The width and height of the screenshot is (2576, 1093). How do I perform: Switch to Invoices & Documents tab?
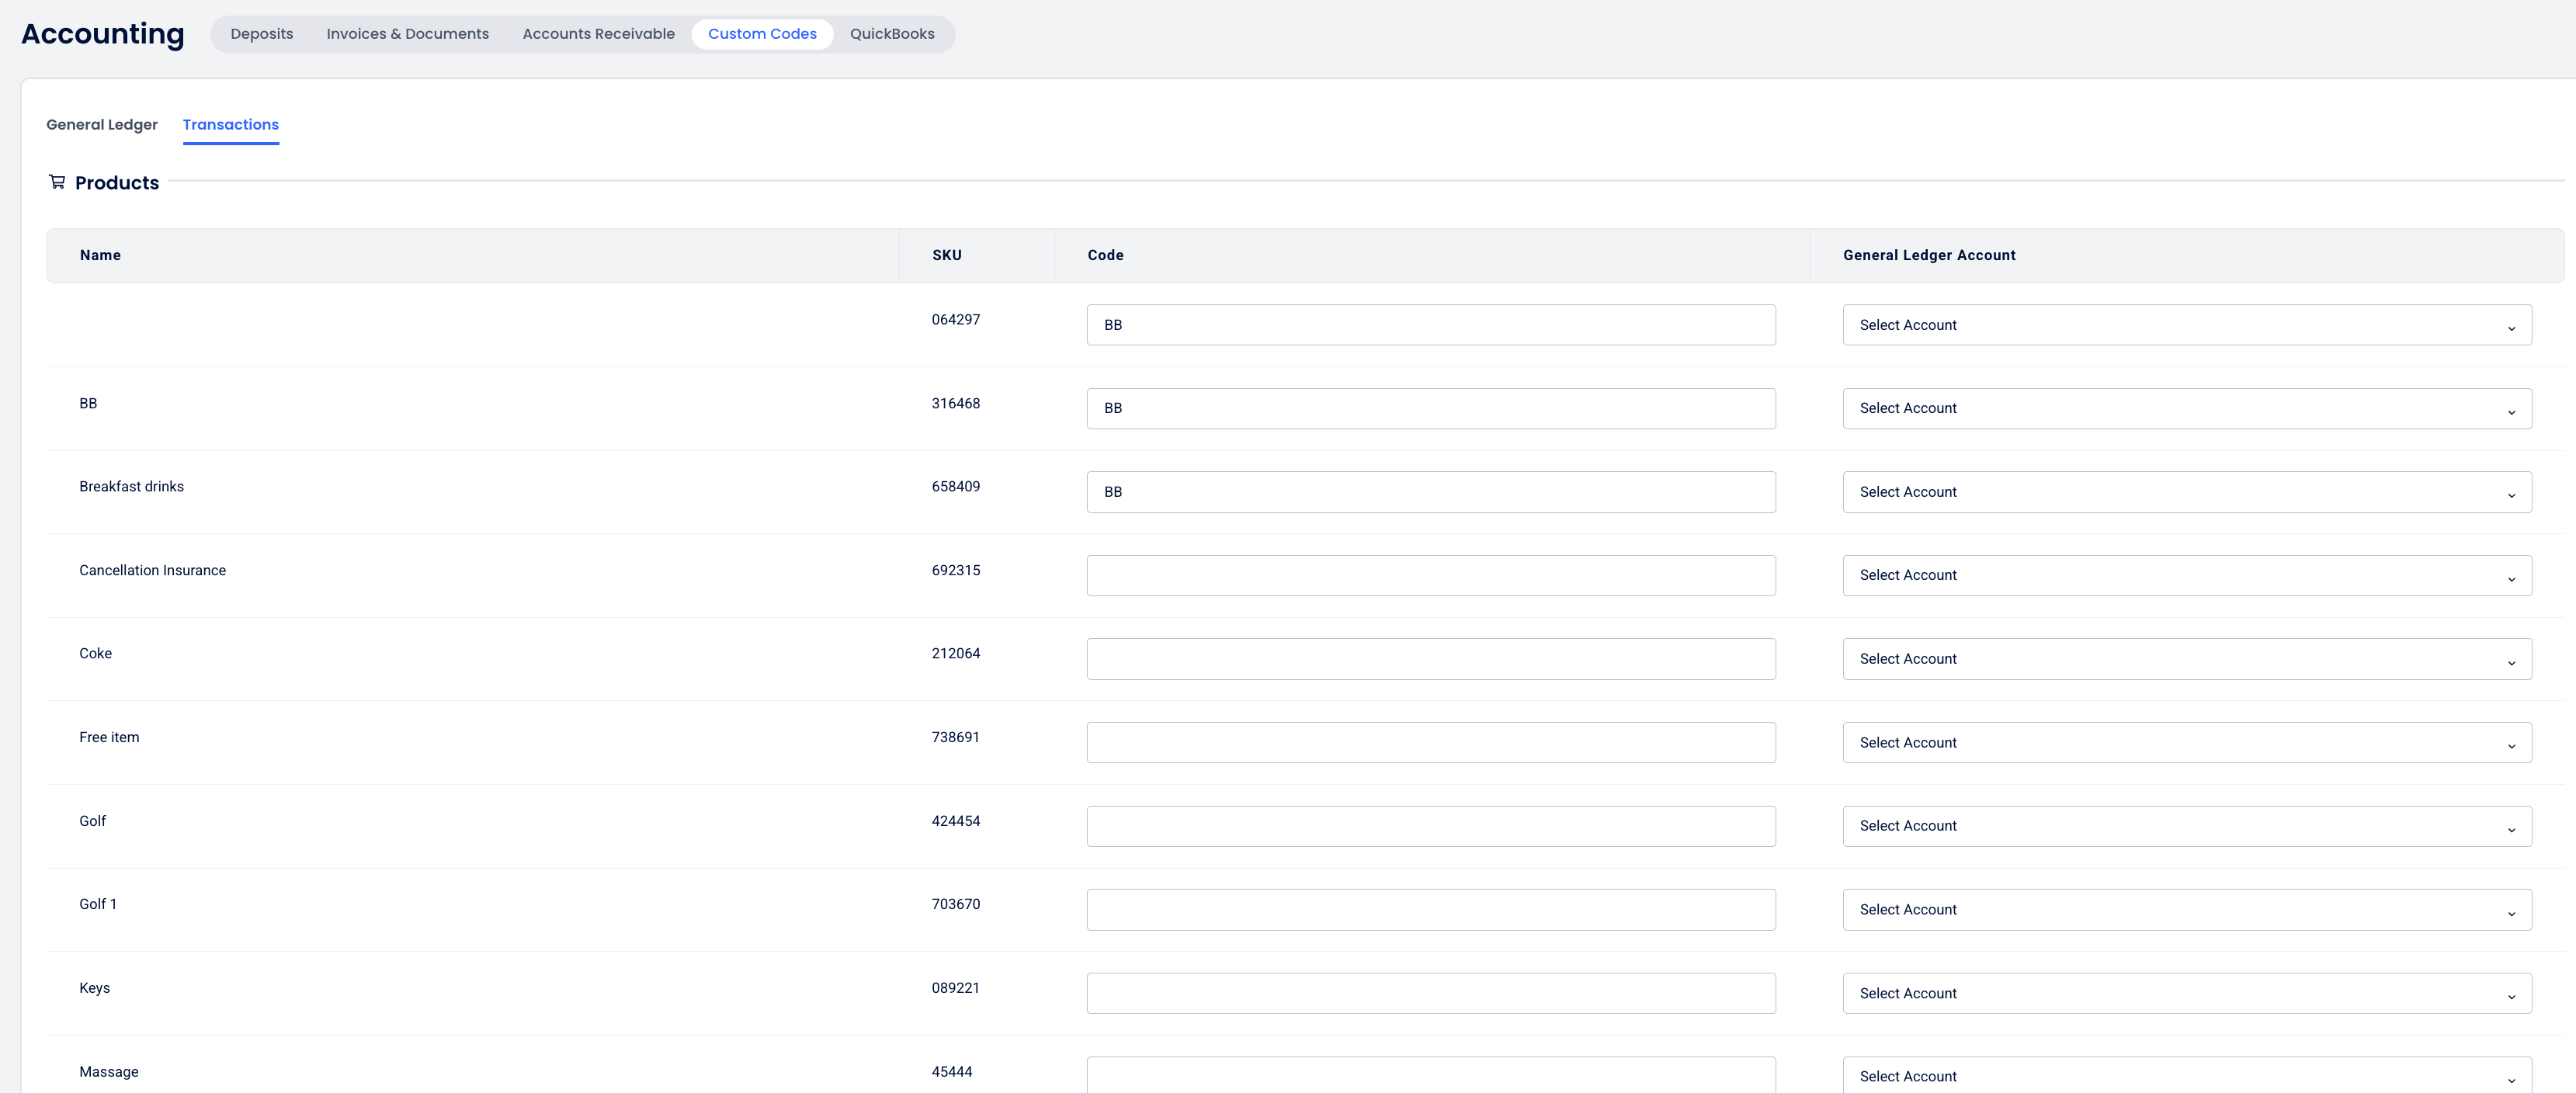pos(407,34)
